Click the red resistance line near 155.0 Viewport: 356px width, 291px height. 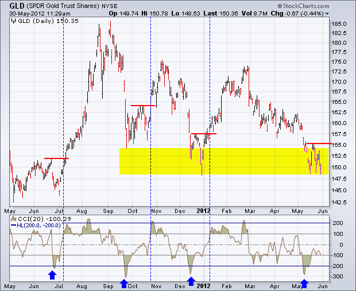[x=319, y=143]
